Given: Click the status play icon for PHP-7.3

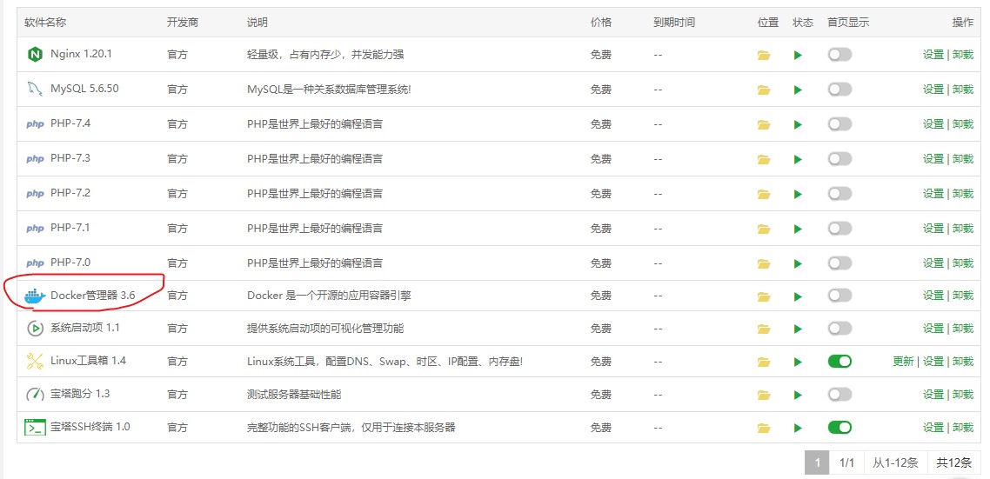Looking at the screenshot, I should 798,159.
